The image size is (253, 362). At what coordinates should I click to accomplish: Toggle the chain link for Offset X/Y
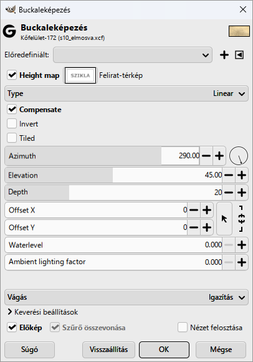tap(241, 219)
